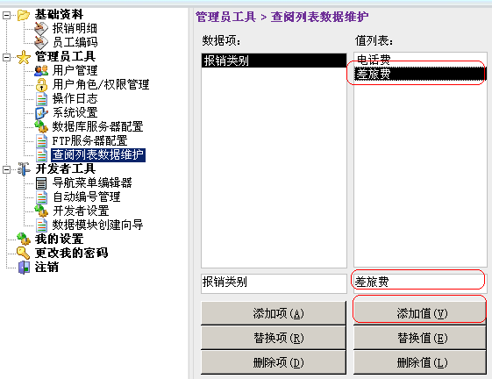This screenshot has height=379, width=492.
Task: Click the 替换值(E) button
Action: [x=420, y=338]
